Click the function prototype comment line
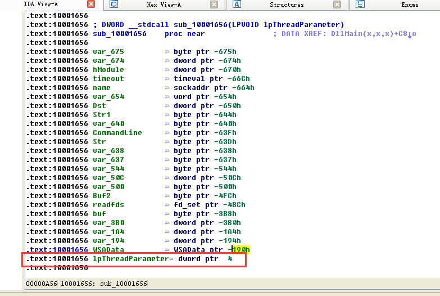The image size is (440, 296). (x=219, y=25)
